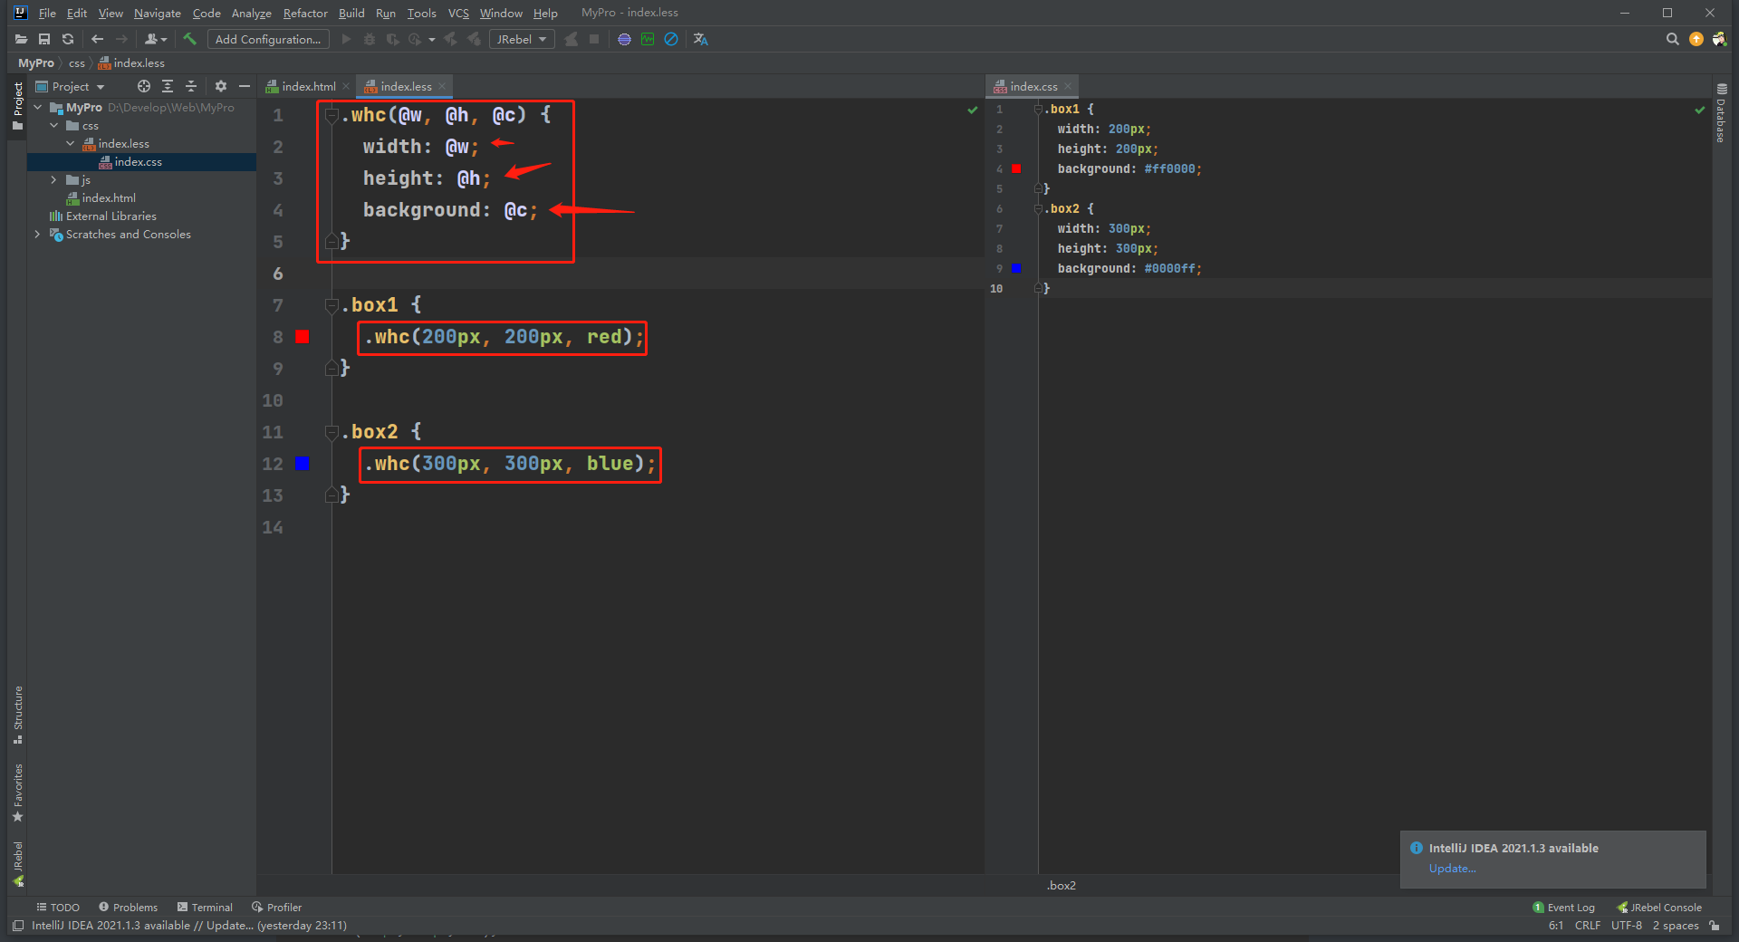Click red gutter swatch beside #ff0000
The image size is (1739, 942).
pos(1016,168)
